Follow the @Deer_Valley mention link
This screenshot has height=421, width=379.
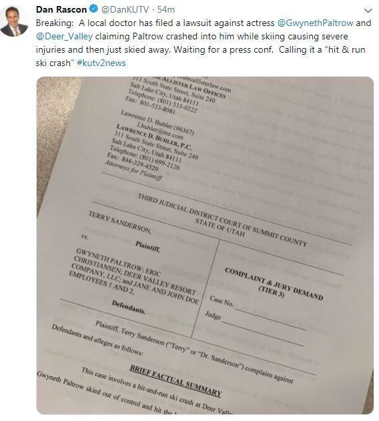coord(64,36)
